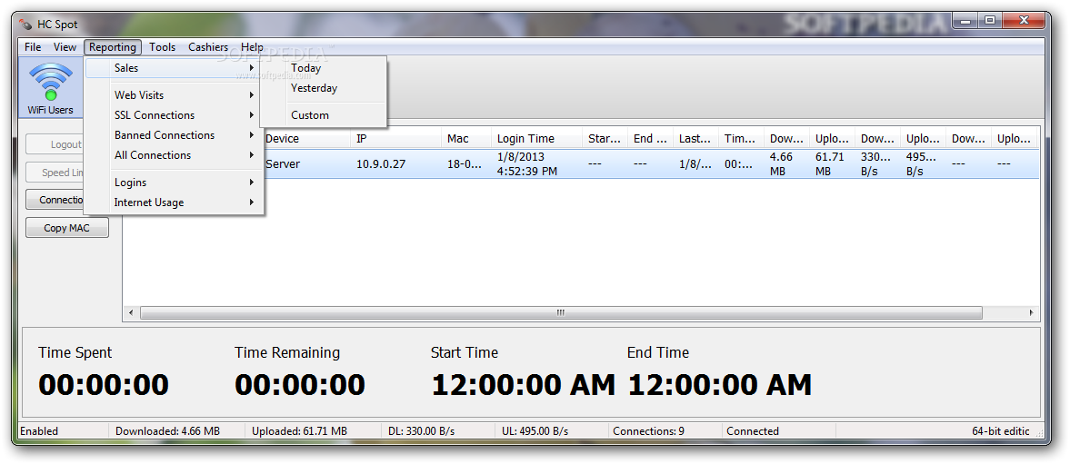
Task: Select the IP cell 10.9.0.27
Action: [x=381, y=164]
